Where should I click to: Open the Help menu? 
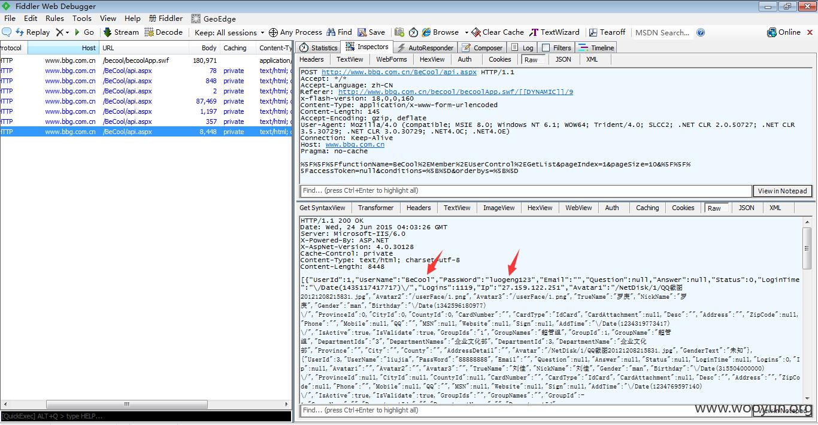[x=132, y=19]
